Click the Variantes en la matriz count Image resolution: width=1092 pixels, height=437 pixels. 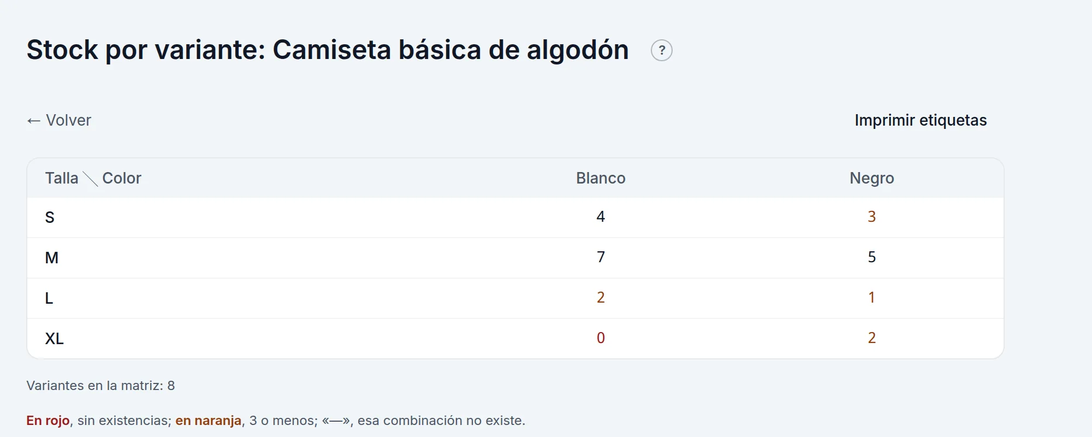click(x=100, y=386)
